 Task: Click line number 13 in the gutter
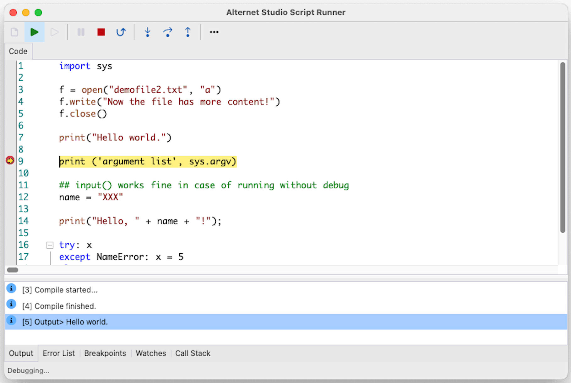(x=23, y=209)
